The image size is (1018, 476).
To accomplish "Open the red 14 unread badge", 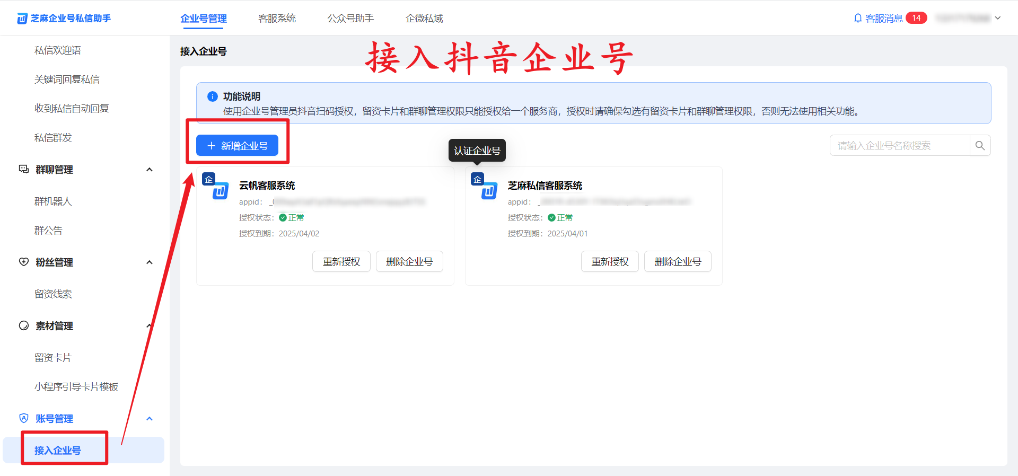I will (x=916, y=18).
